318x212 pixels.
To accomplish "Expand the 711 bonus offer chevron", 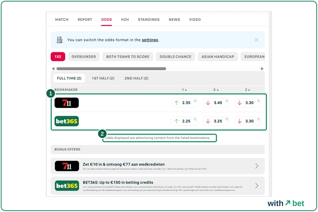I will 257,166.
